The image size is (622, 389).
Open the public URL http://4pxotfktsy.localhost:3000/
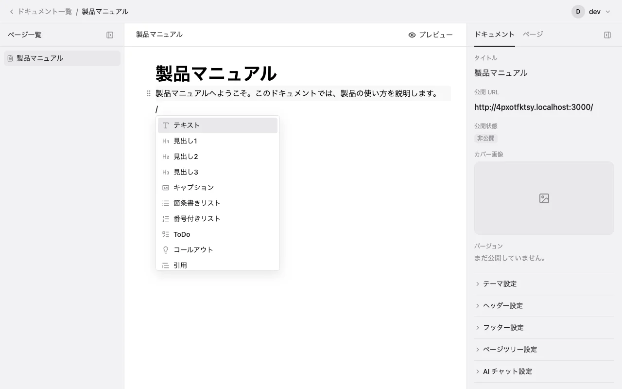(534, 107)
